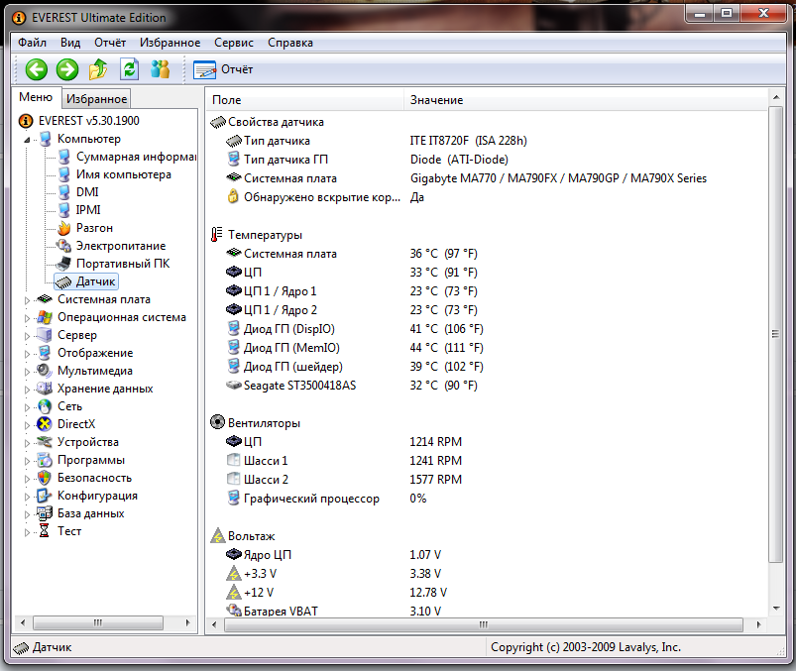Click the Датчик status bar entry

(43, 647)
